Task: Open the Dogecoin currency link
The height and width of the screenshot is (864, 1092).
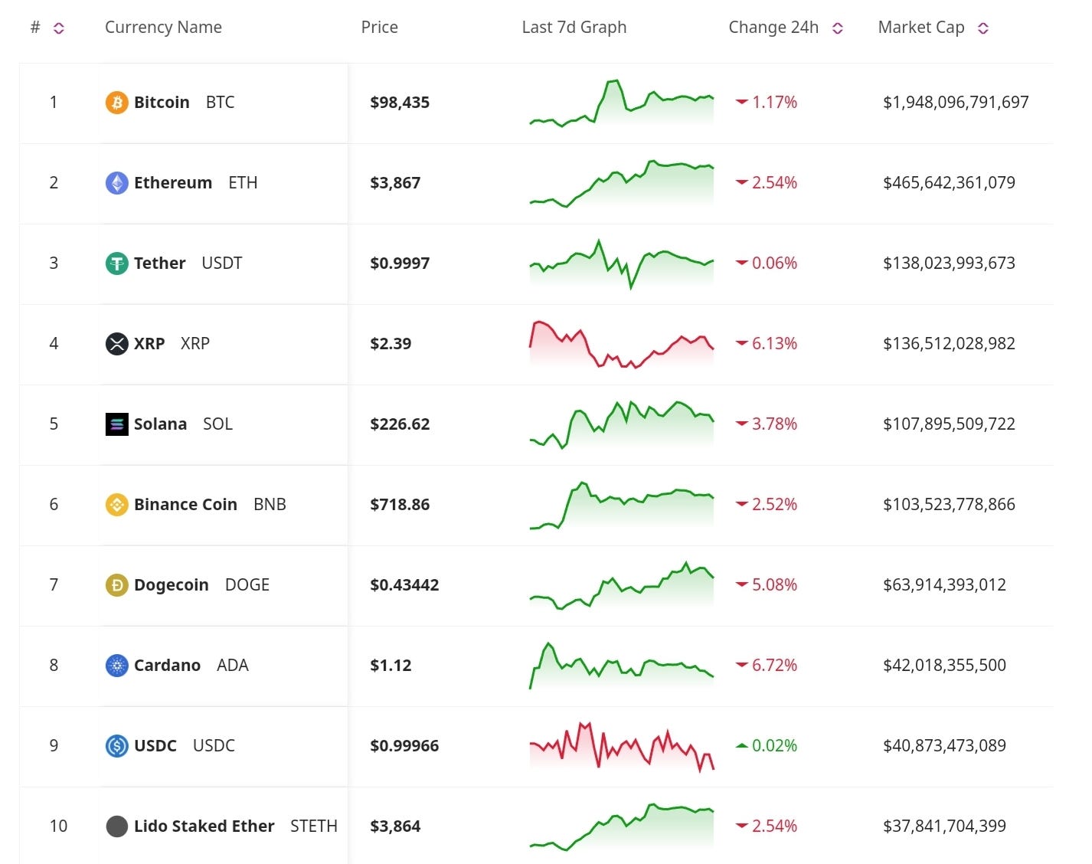Action: (171, 584)
